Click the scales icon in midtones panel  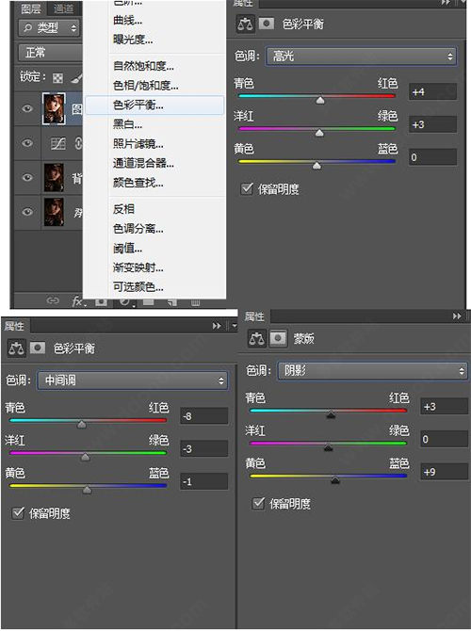click(x=16, y=348)
